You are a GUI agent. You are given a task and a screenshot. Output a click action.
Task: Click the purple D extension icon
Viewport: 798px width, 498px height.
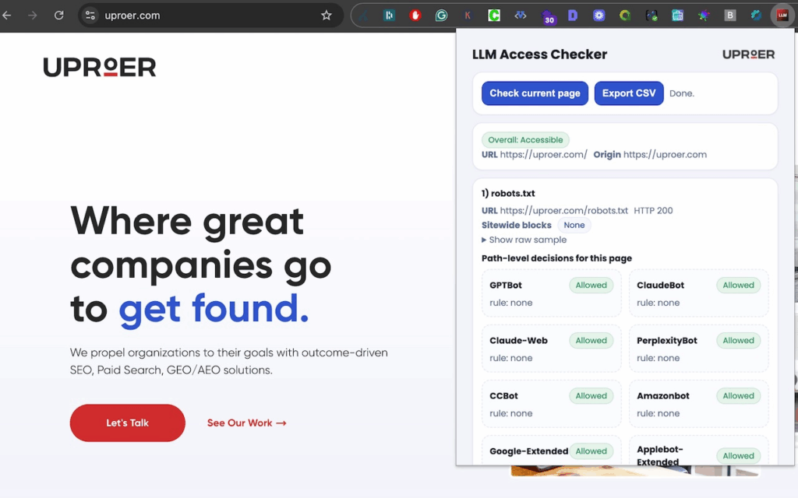[x=573, y=16]
